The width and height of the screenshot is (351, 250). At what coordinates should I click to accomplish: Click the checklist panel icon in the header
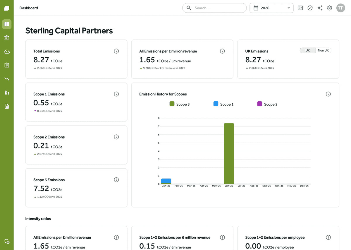coord(300,8)
